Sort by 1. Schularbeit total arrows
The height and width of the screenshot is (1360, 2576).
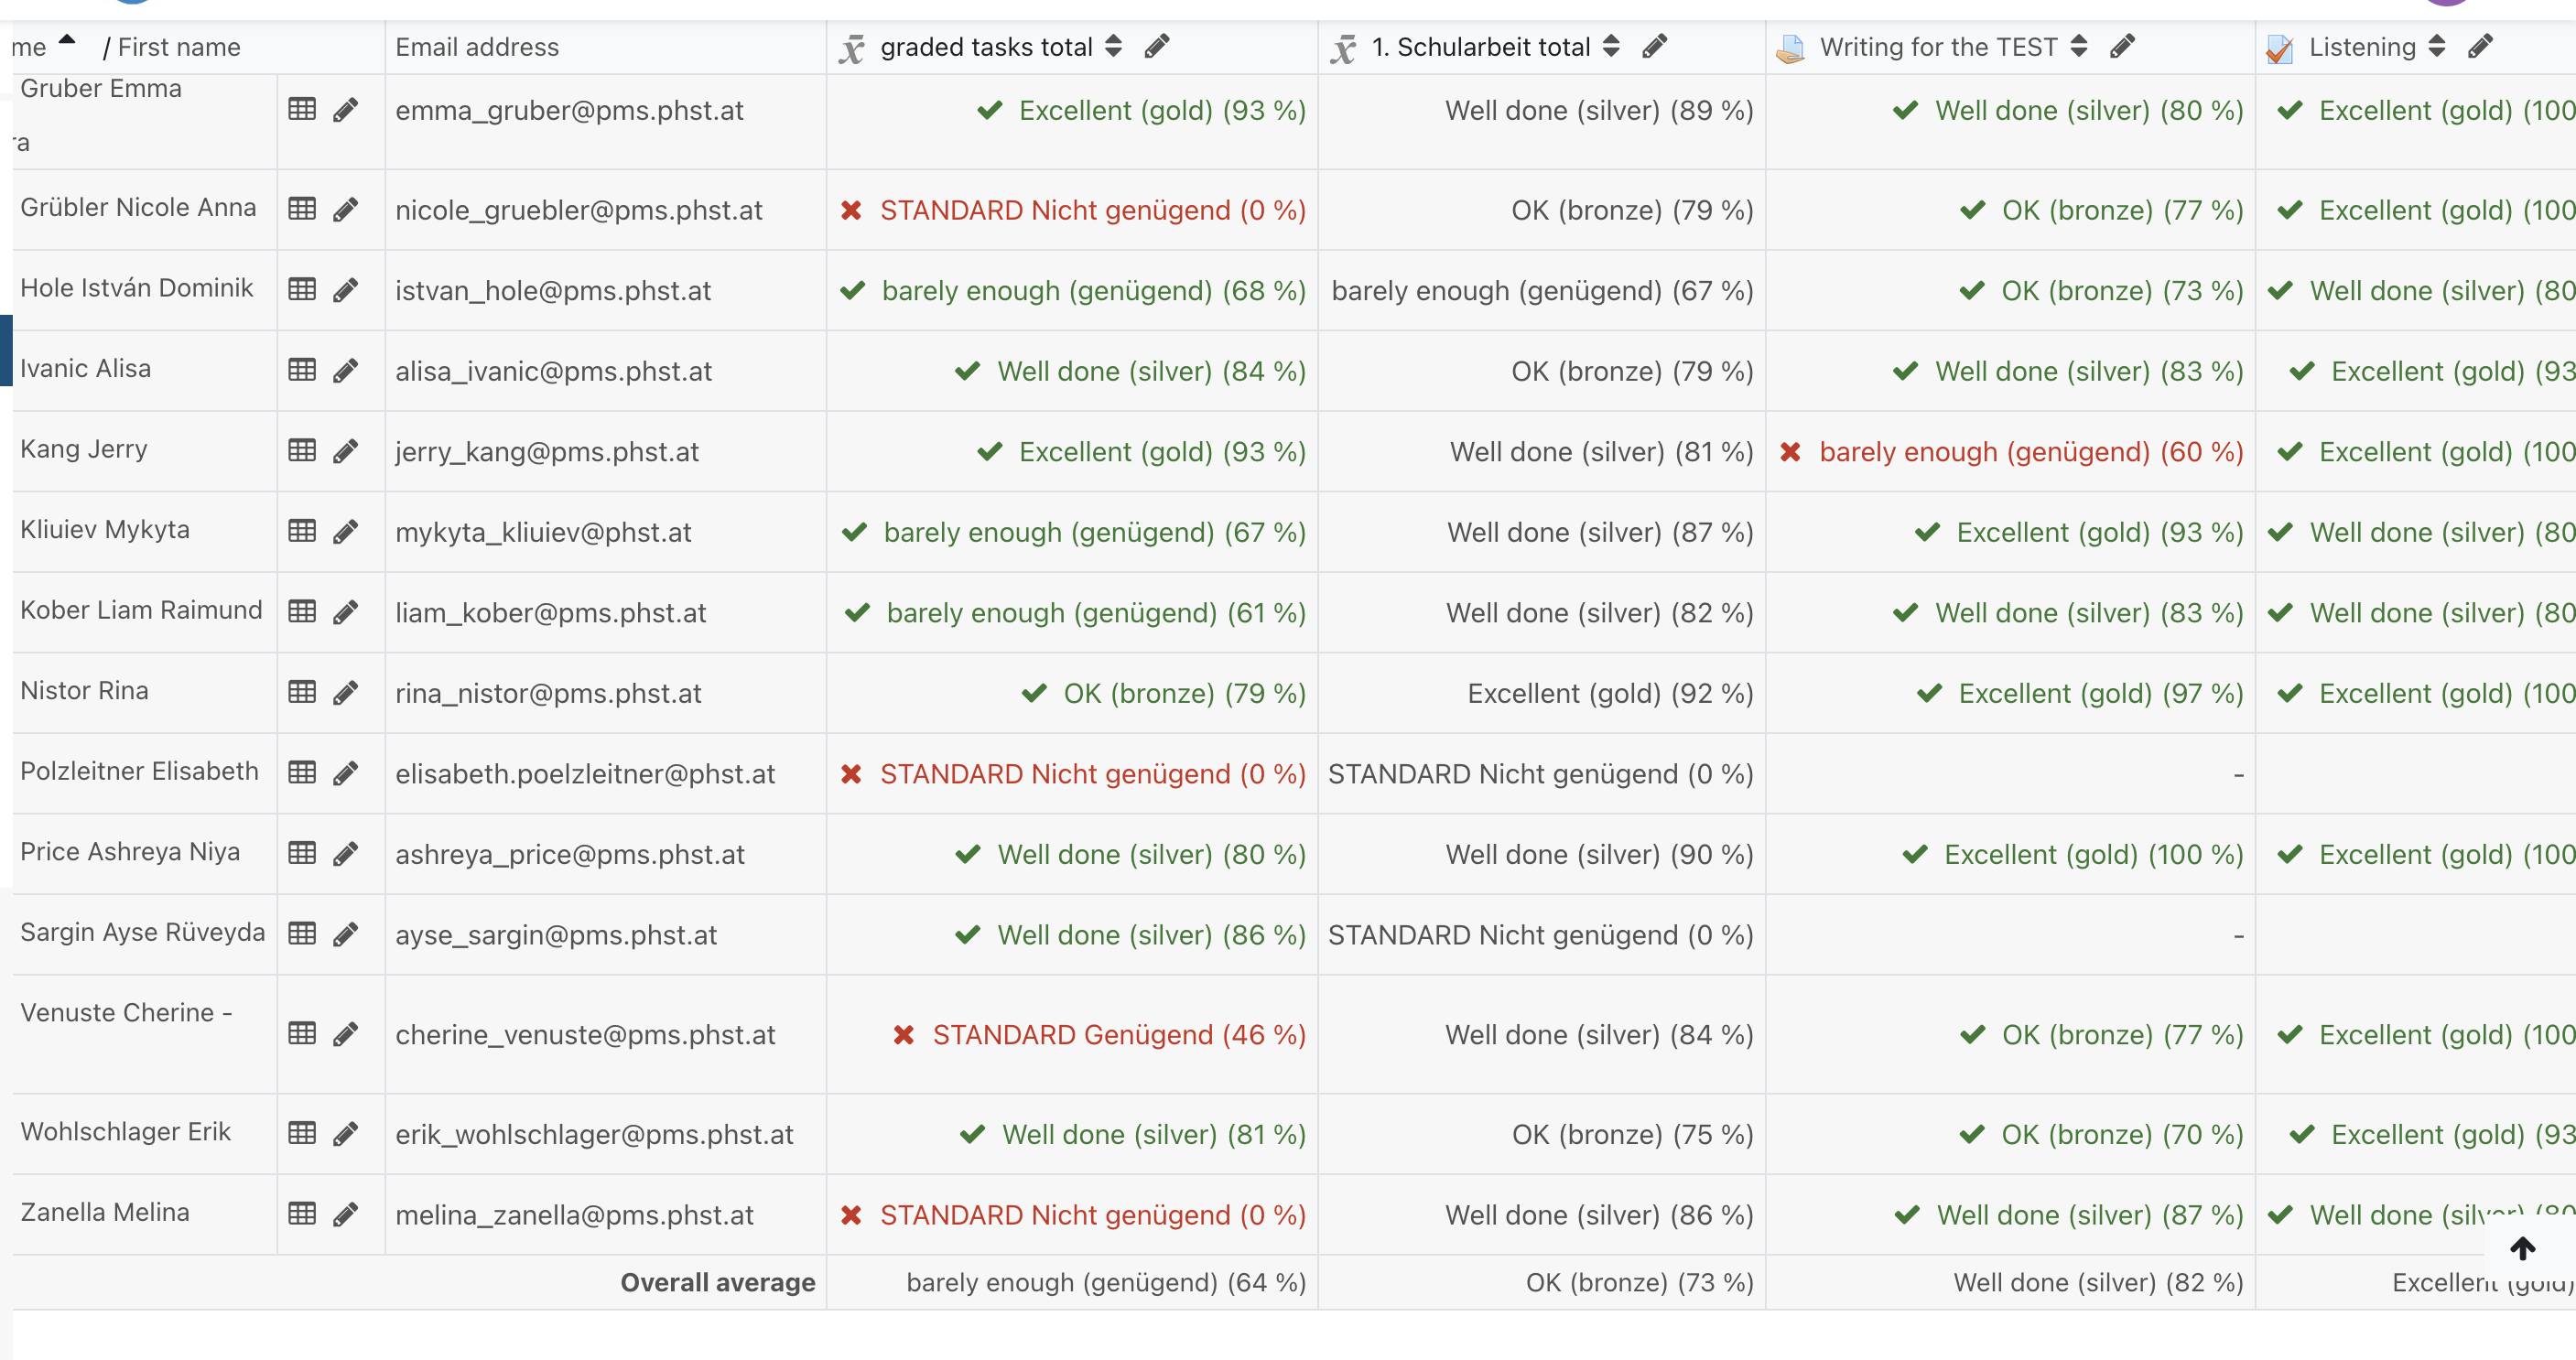[x=1610, y=46]
